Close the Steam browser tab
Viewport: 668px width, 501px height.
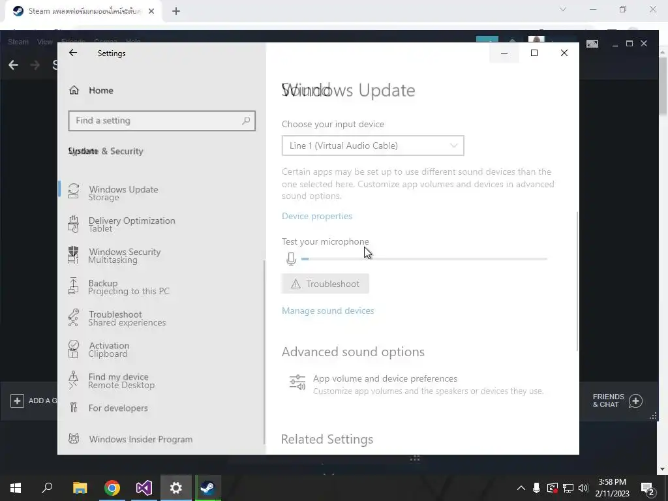tap(151, 11)
